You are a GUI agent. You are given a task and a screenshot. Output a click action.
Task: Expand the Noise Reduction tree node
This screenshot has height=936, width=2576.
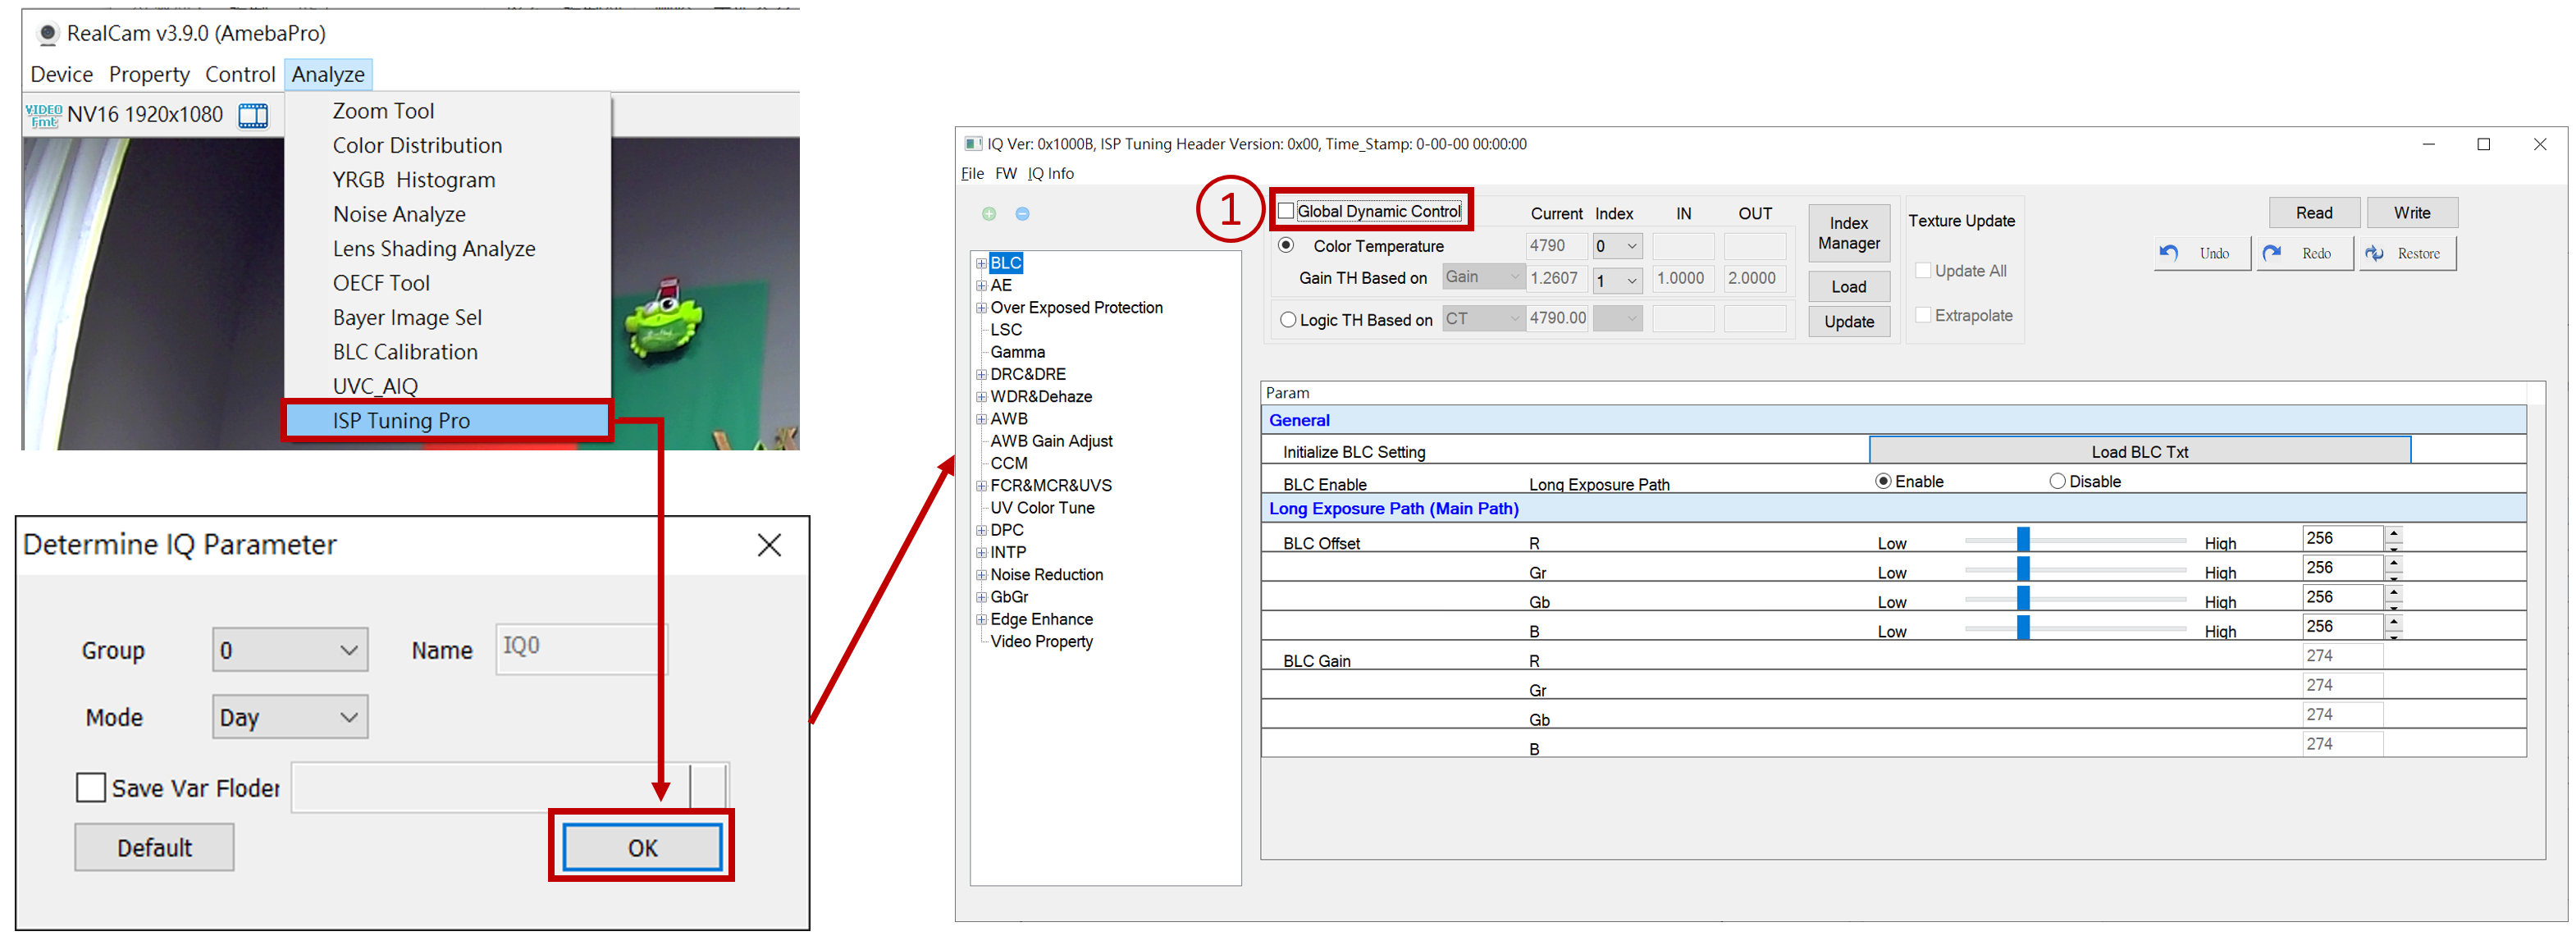[981, 575]
